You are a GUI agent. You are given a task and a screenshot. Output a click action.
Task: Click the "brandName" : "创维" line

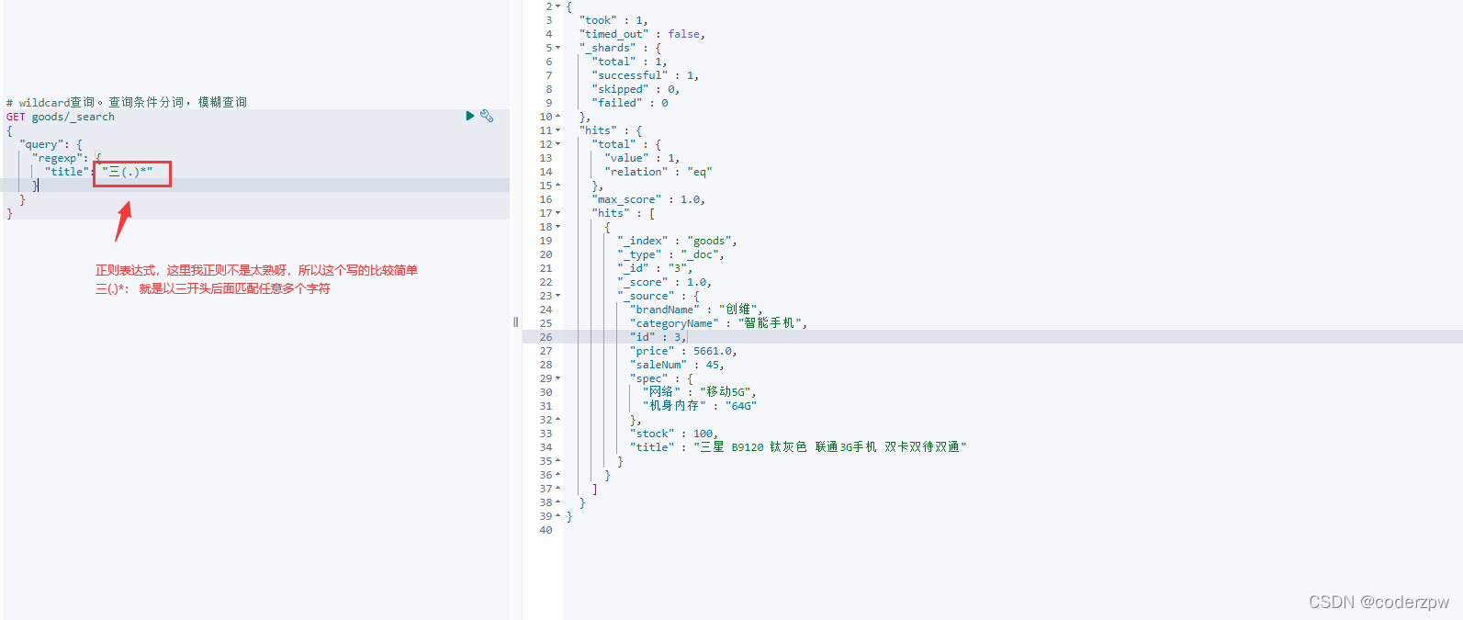tap(696, 310)
